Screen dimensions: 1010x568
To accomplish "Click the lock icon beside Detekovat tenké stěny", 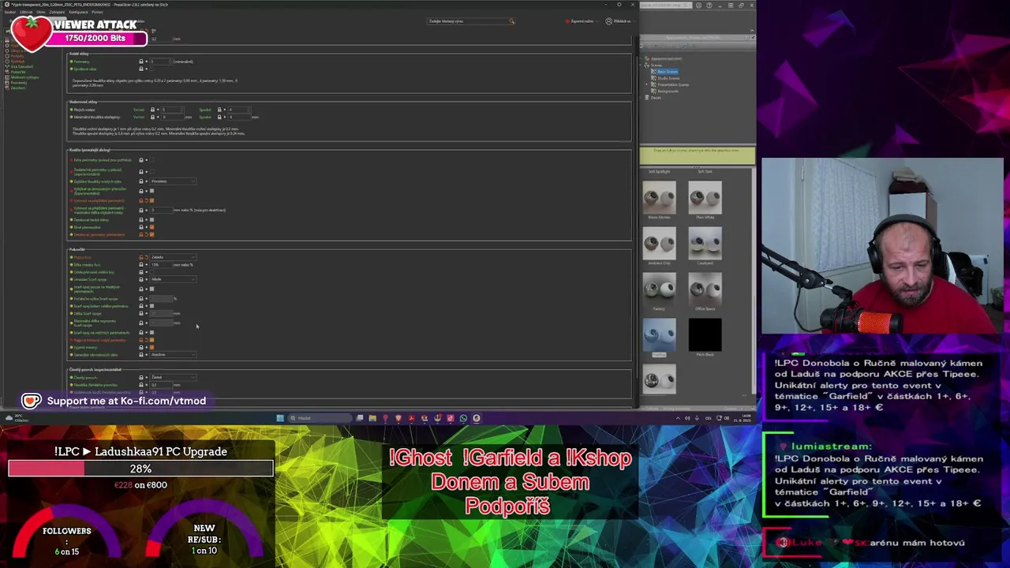I will [141, 220].
